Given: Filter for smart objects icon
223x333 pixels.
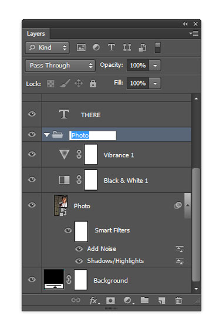Looking at the screenshot, I should [143, 47].
